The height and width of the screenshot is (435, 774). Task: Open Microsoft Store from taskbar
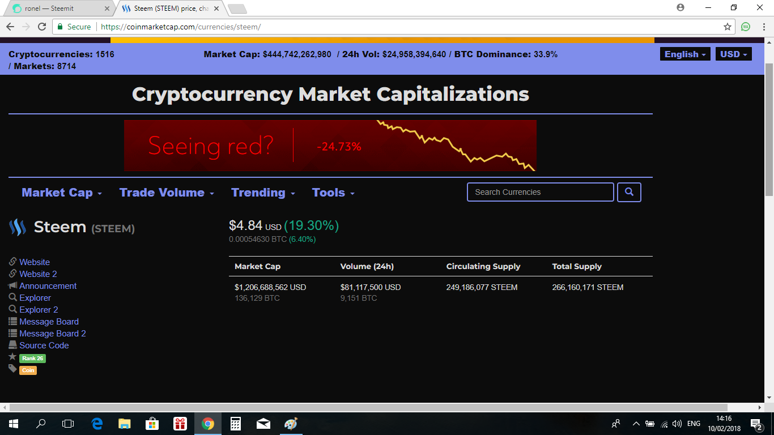(152, 423)
